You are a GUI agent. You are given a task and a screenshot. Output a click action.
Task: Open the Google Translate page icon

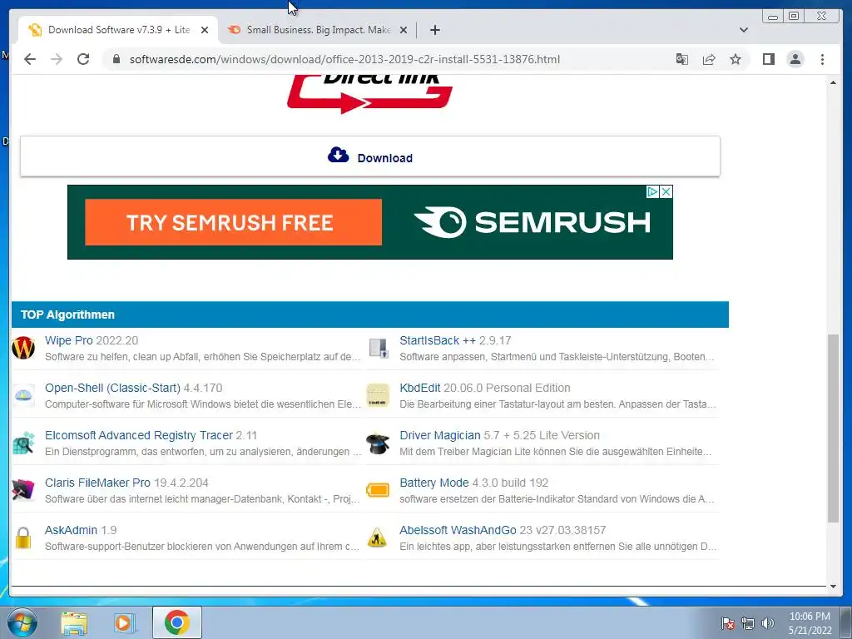point(682,59)
